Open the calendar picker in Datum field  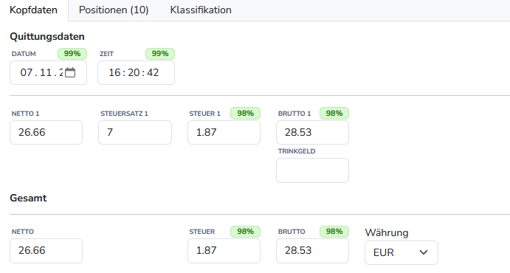point(70,72)
